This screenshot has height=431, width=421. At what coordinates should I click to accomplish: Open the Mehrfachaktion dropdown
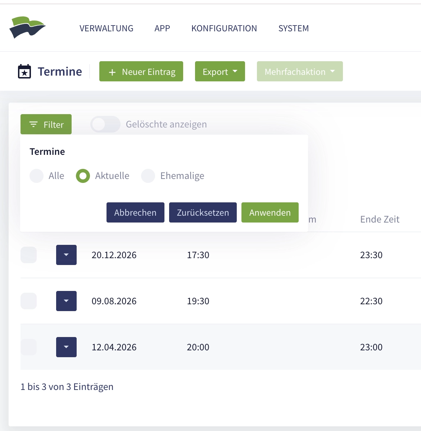point(299,72)
